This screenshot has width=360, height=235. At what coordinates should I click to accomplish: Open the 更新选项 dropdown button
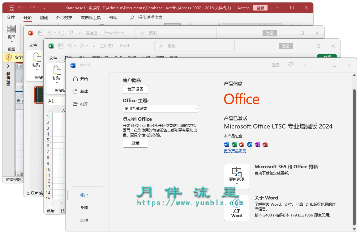(x=237, y=177)
